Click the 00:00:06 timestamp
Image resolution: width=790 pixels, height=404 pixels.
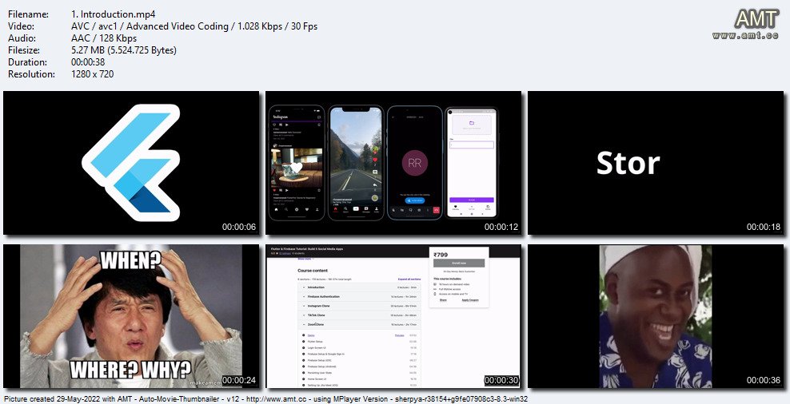(239, 227)
